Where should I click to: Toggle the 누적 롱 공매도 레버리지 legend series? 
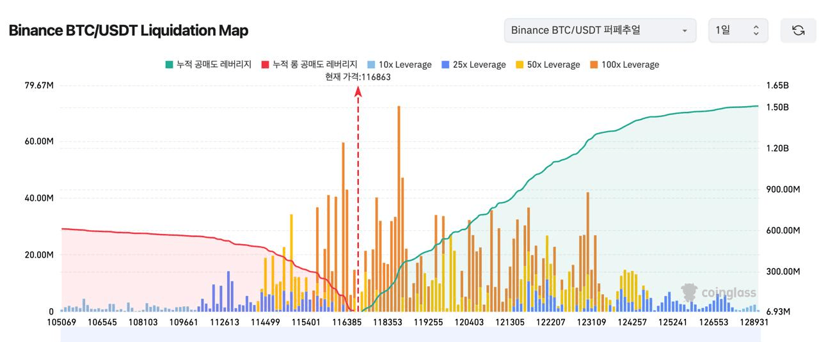[309, 65]
